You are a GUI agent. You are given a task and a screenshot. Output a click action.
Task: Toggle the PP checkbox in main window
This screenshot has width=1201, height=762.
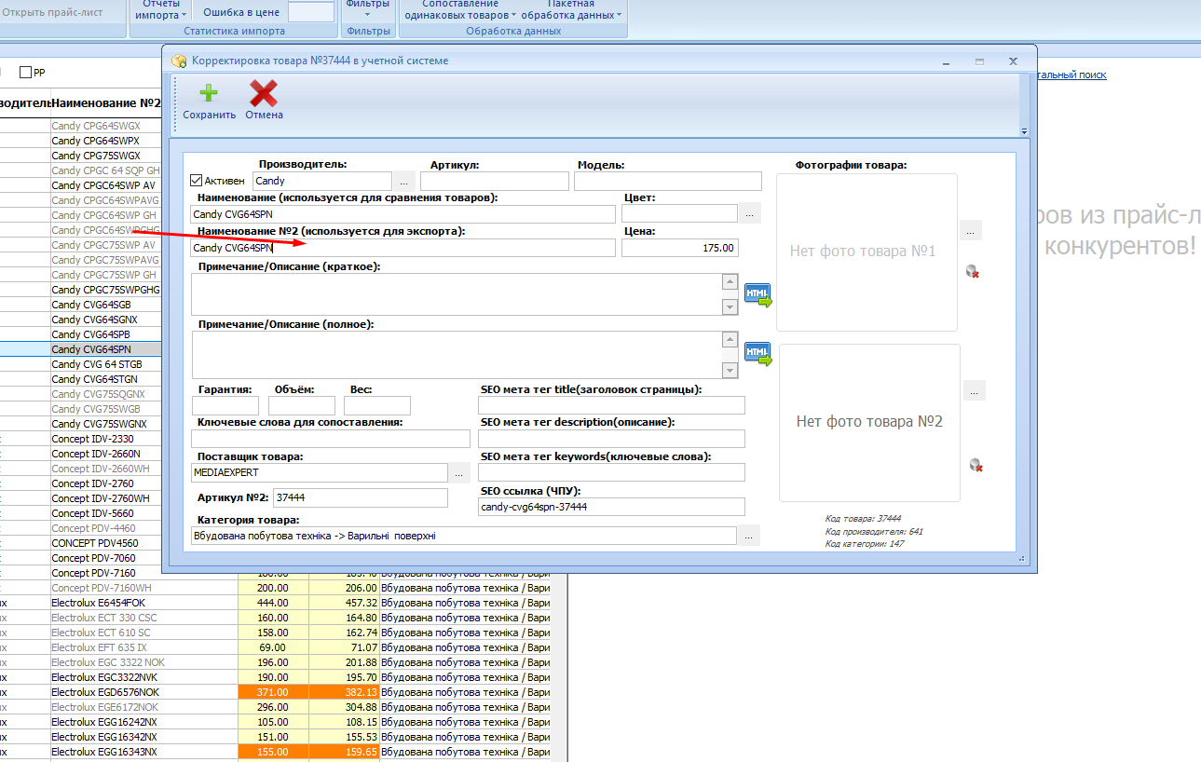coord(26,72)
